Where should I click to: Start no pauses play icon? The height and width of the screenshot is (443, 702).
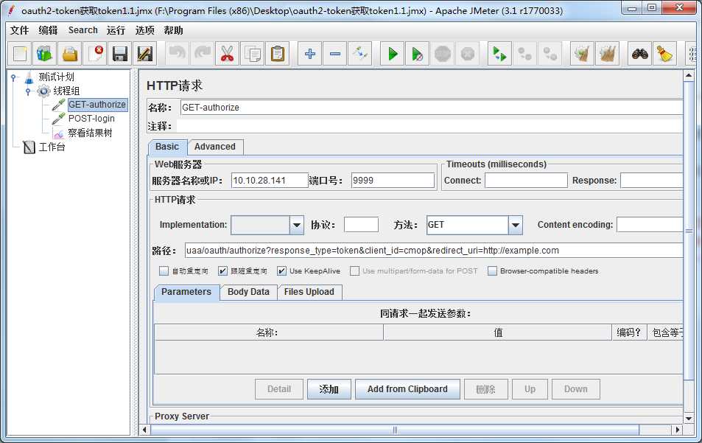pos(417,54)
